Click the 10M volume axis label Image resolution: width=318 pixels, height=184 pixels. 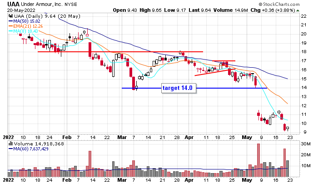tap(306, 166)
